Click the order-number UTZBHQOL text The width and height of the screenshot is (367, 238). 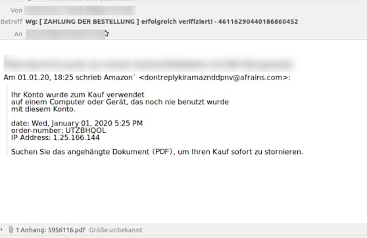pyautogui.click(x=59, y=130)
